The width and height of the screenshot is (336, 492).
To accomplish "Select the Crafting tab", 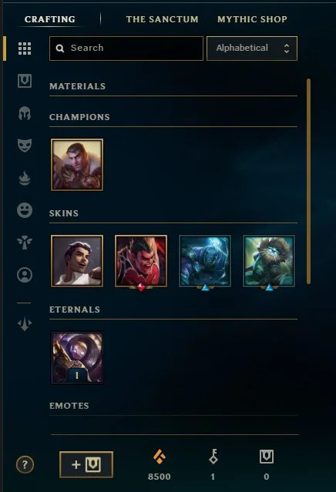I will click(x=50, y=19).
